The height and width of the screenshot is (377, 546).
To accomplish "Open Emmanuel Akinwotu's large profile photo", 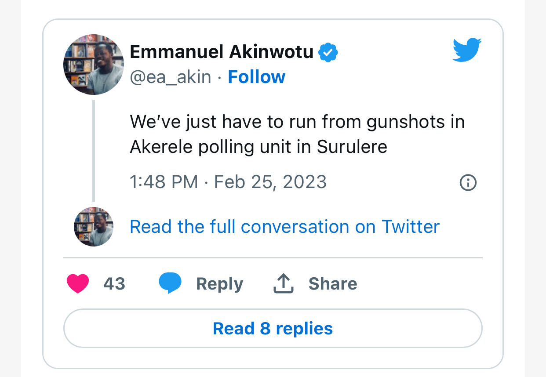I will [94, 65].
